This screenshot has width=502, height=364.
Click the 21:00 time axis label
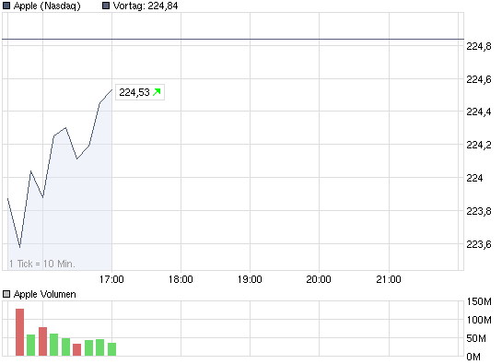pos(389,279)
